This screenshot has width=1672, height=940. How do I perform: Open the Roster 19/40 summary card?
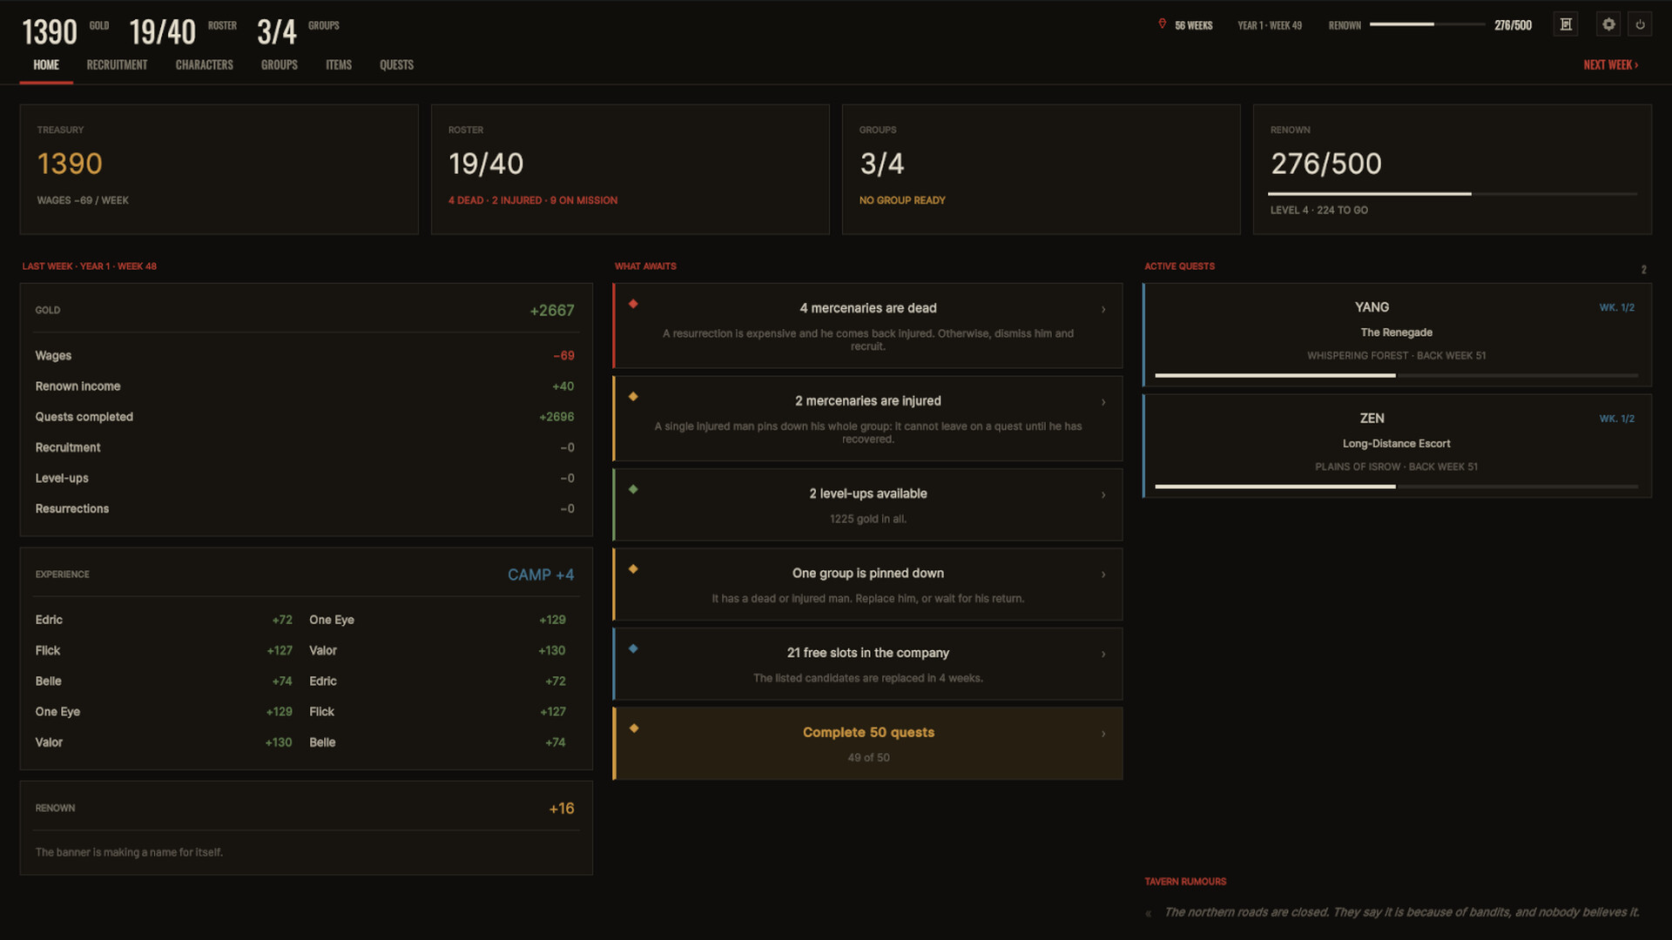630,170
